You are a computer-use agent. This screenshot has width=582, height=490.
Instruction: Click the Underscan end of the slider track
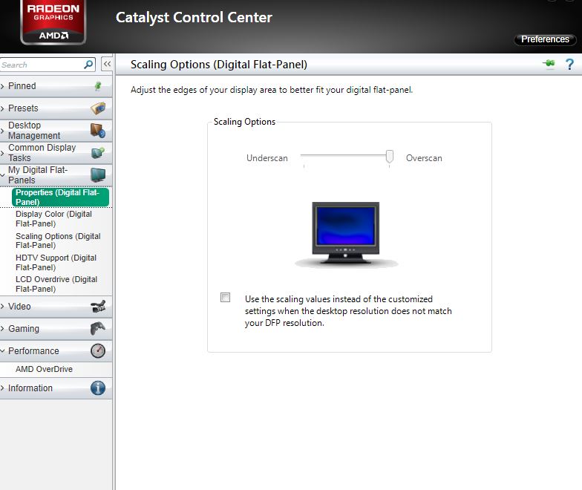click(x=304, y=154)
